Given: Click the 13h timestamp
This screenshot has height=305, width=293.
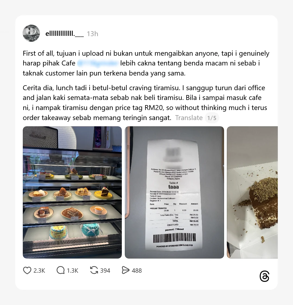Looking at the screenshot, I should (93, 34).
